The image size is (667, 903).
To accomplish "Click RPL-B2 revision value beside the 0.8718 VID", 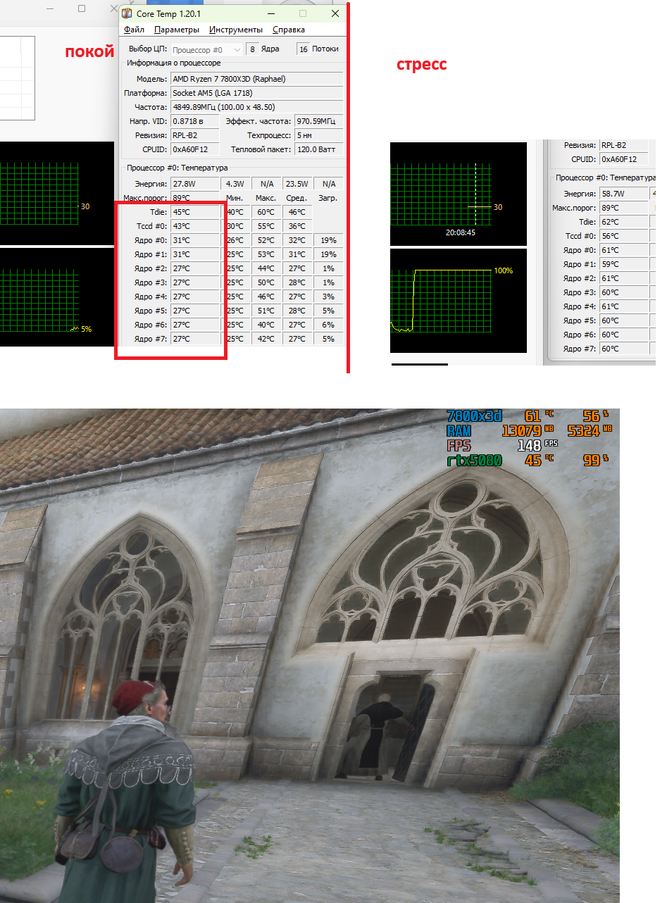I will (x=194, y=135).
